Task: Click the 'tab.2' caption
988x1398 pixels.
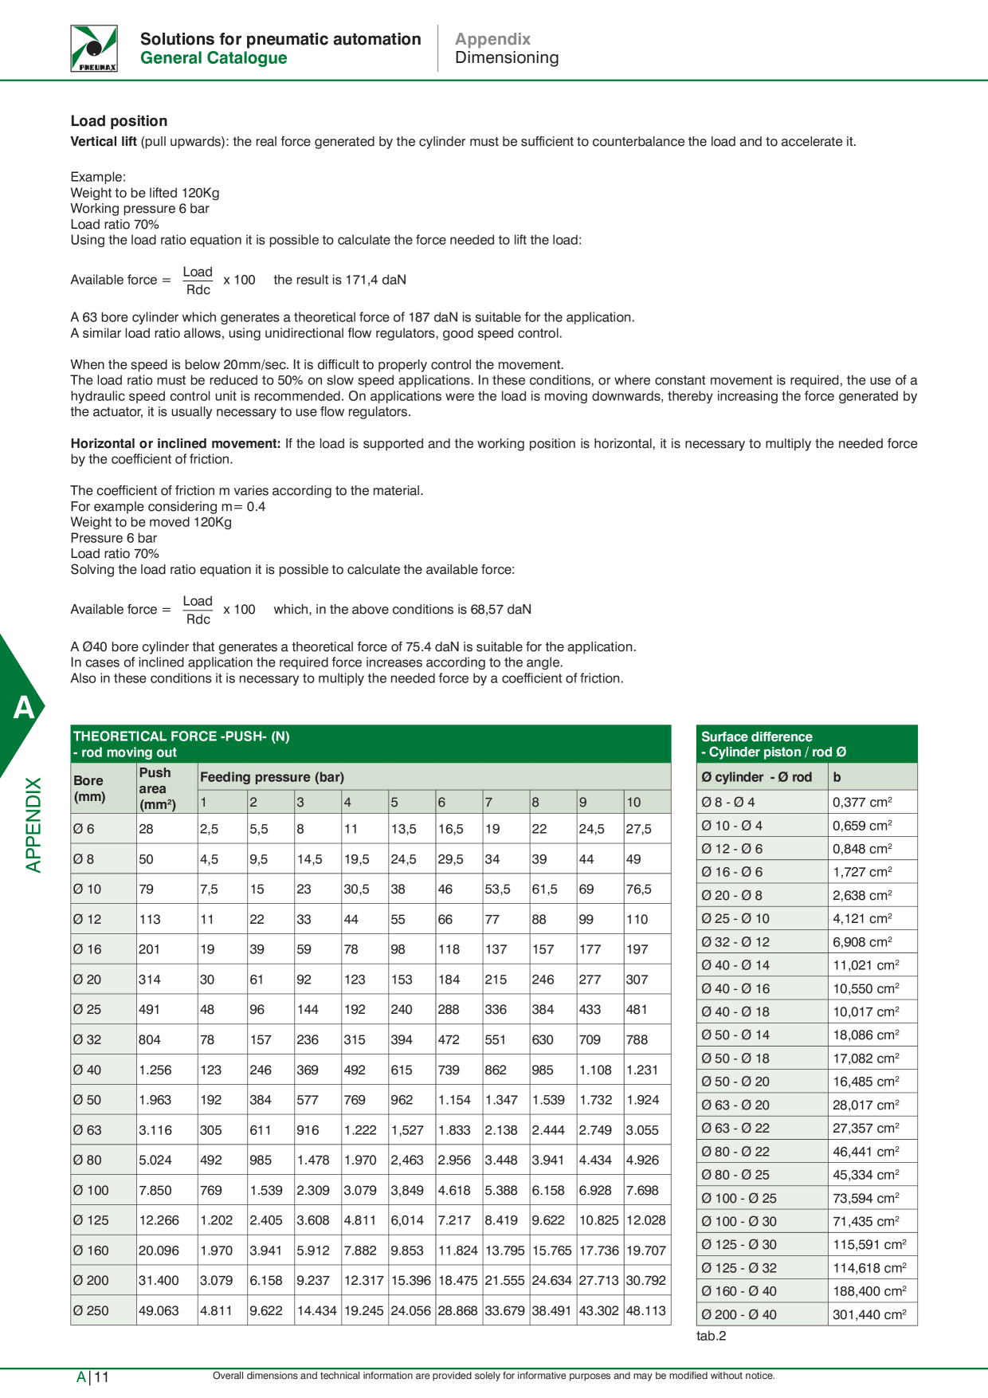Action: pos(712,1337)
